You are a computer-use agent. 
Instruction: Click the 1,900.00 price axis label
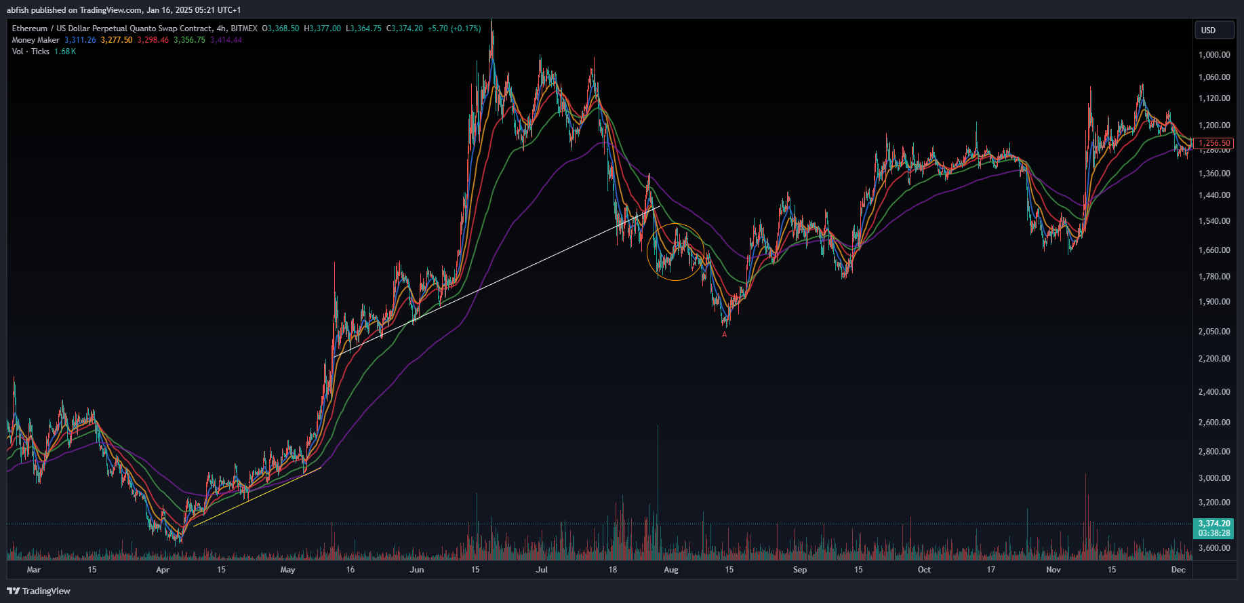(1214, 302)
